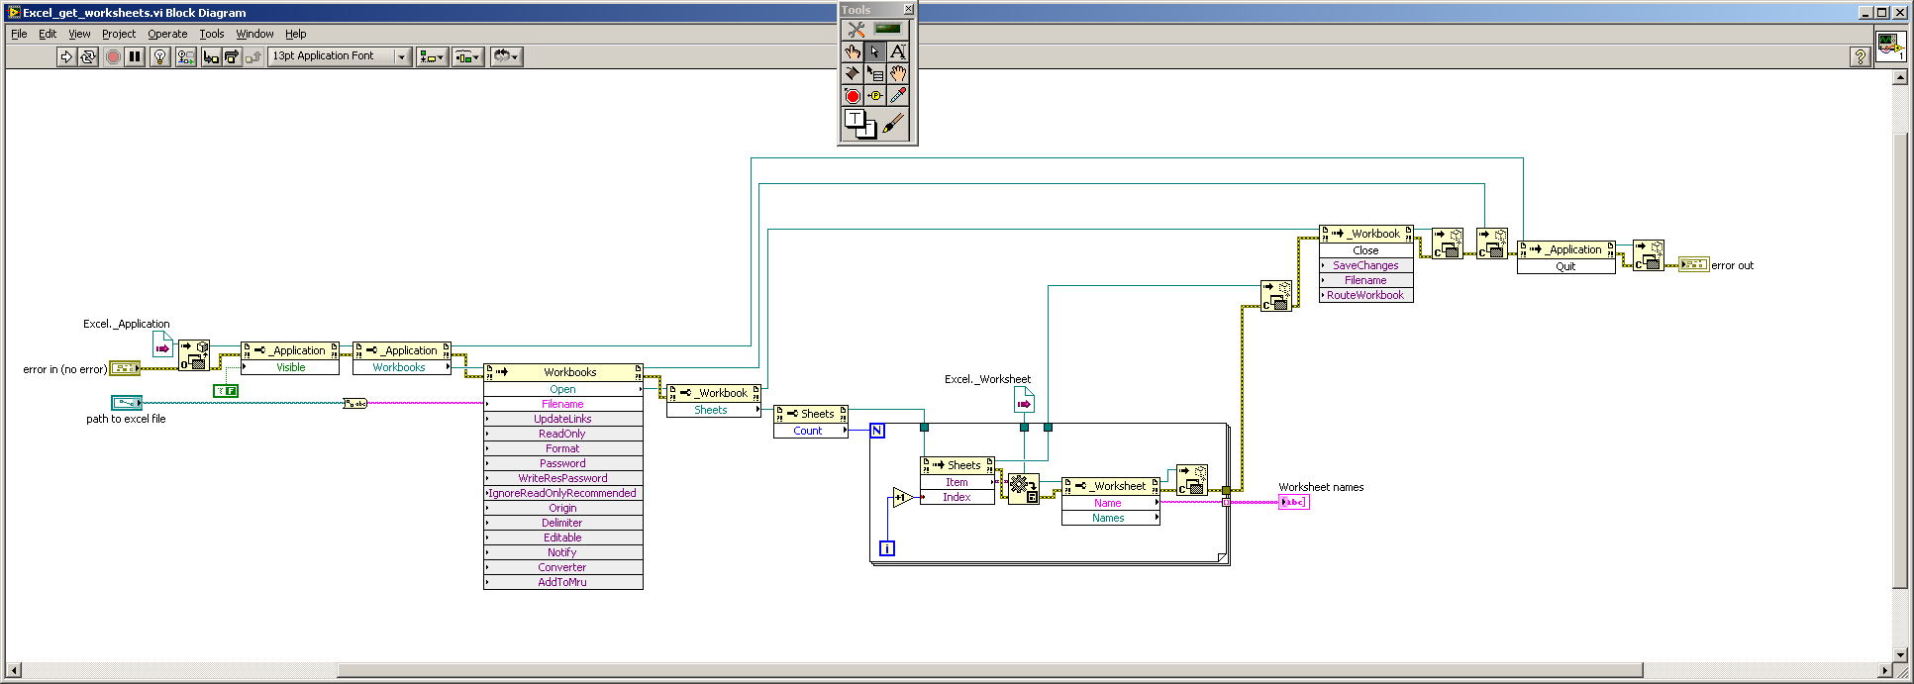Open the Project menu

click(119, 34)
